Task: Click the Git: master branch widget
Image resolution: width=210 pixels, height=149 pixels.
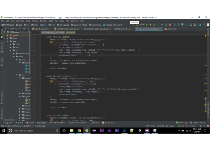Action: point(170,126)
